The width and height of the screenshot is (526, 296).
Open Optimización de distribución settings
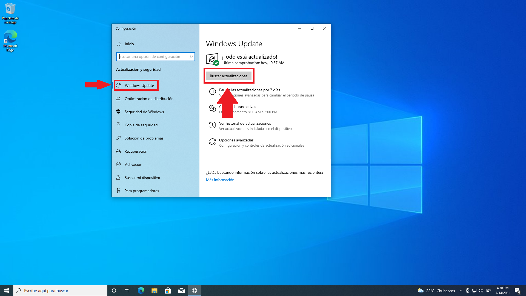pos(149,99)
